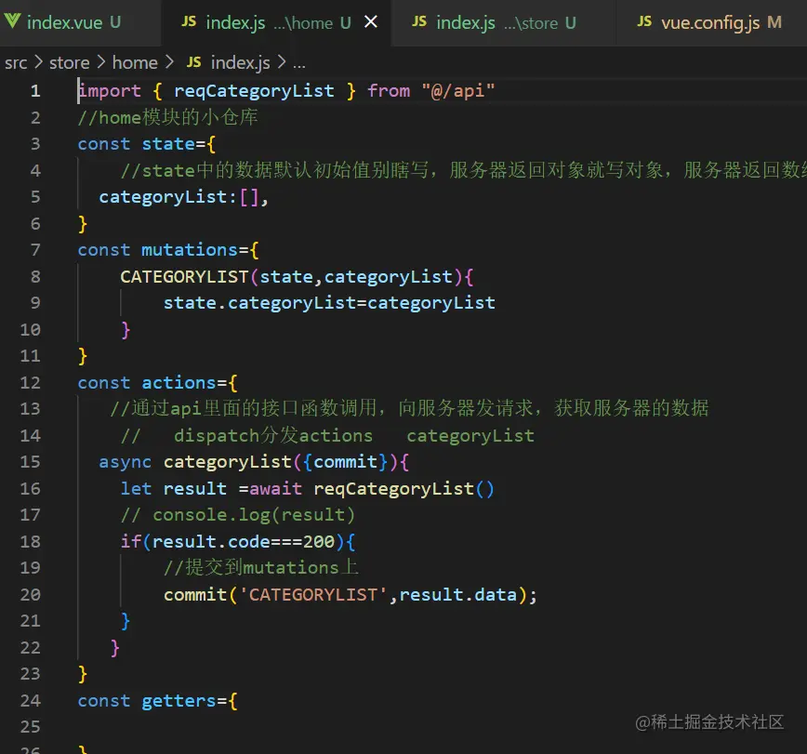Click on 'const state={' on line 3

pyautogui.click(x=147, y=144)
